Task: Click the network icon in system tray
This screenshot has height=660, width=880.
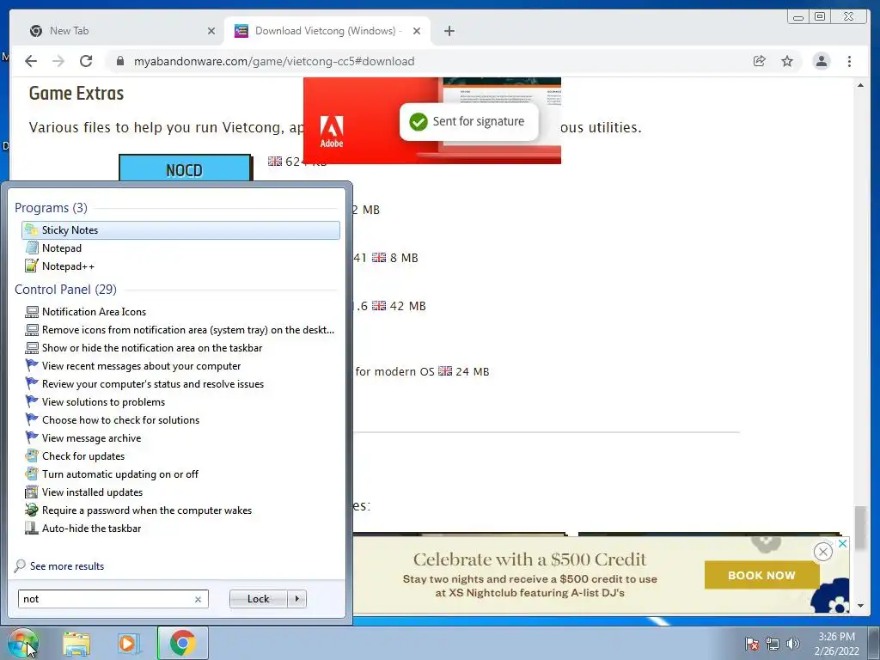Action: point(773,644)
